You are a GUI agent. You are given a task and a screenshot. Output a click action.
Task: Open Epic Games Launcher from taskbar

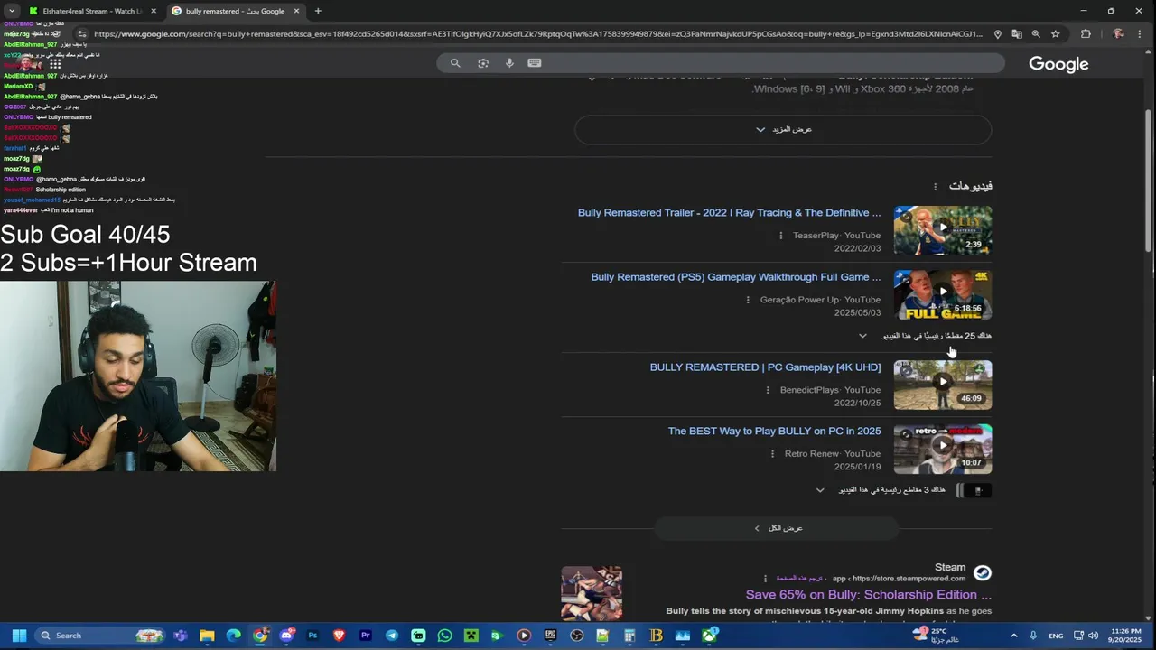click(x=551, y=636)
